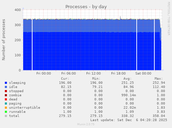
Task: Click total max value 358.04
Action: [x=159, y=116]
